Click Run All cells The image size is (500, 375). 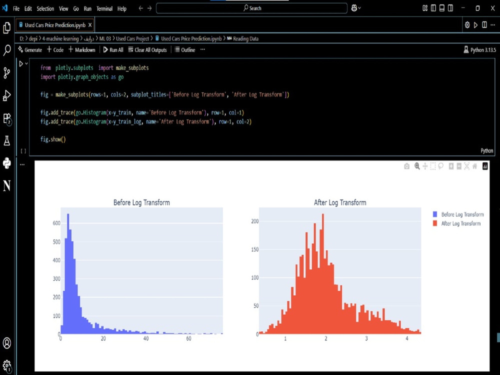click(113, 49)
